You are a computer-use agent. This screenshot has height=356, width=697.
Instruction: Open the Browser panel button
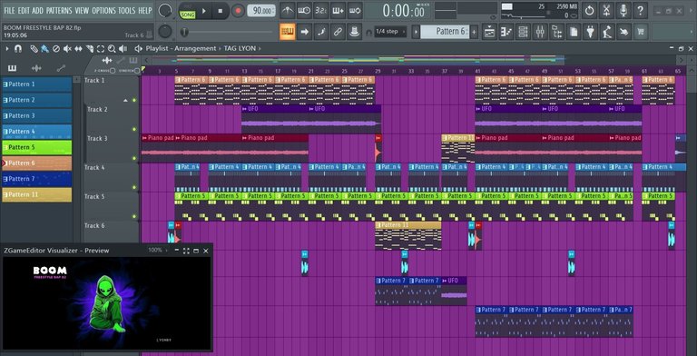[556, 32]
